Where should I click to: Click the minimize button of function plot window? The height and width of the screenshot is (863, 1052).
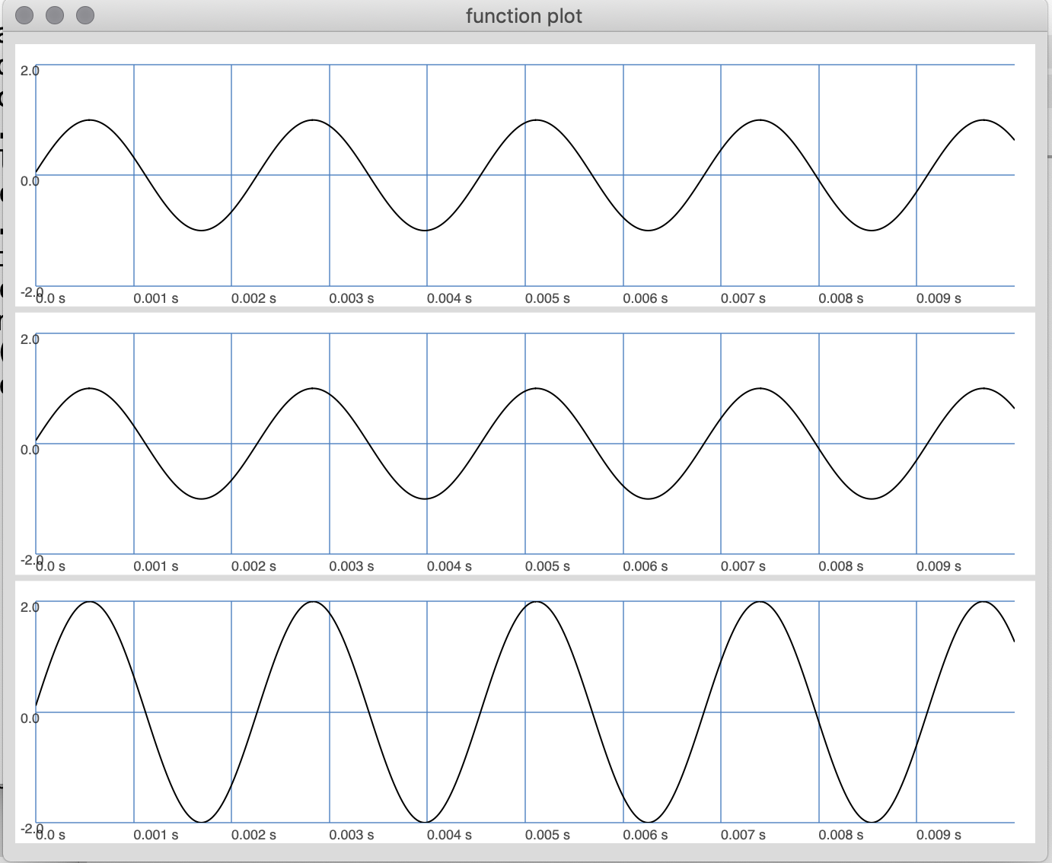point(55,15)
